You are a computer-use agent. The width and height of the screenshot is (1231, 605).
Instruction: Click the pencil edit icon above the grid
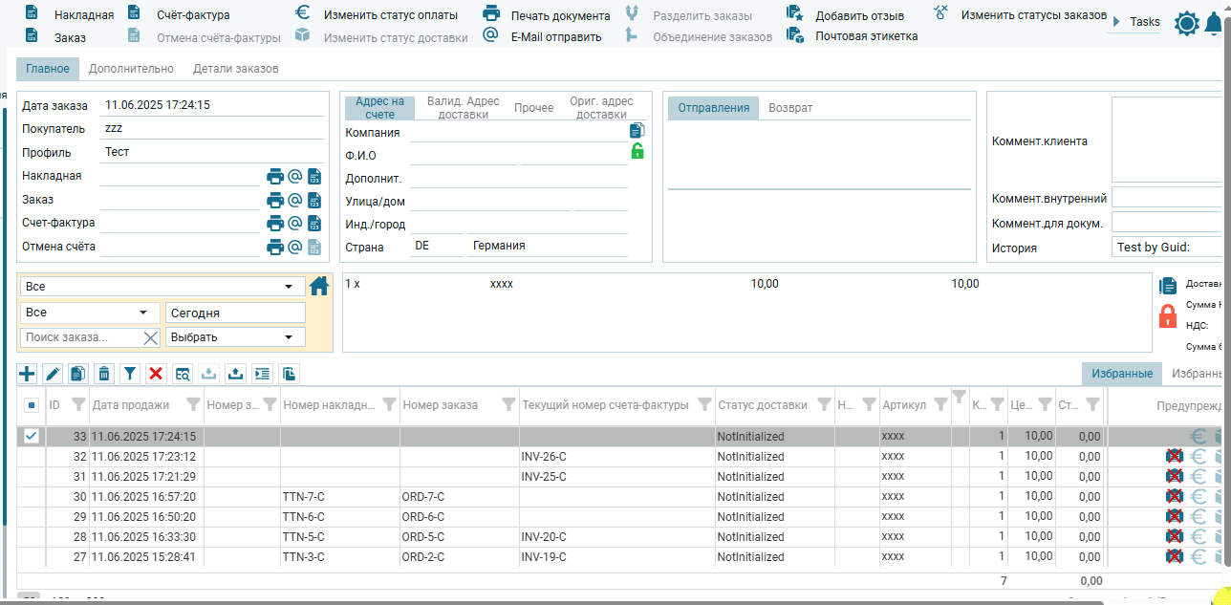(53, 374)
